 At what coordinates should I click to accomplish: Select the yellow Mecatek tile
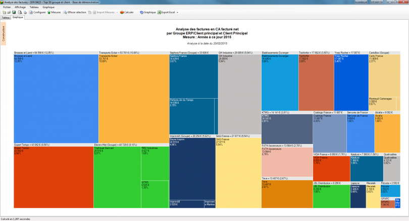(x=373, y=196)
